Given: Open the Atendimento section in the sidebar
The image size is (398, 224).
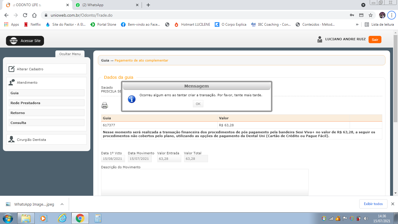Looking at the screenshot, I should (47, 83).
